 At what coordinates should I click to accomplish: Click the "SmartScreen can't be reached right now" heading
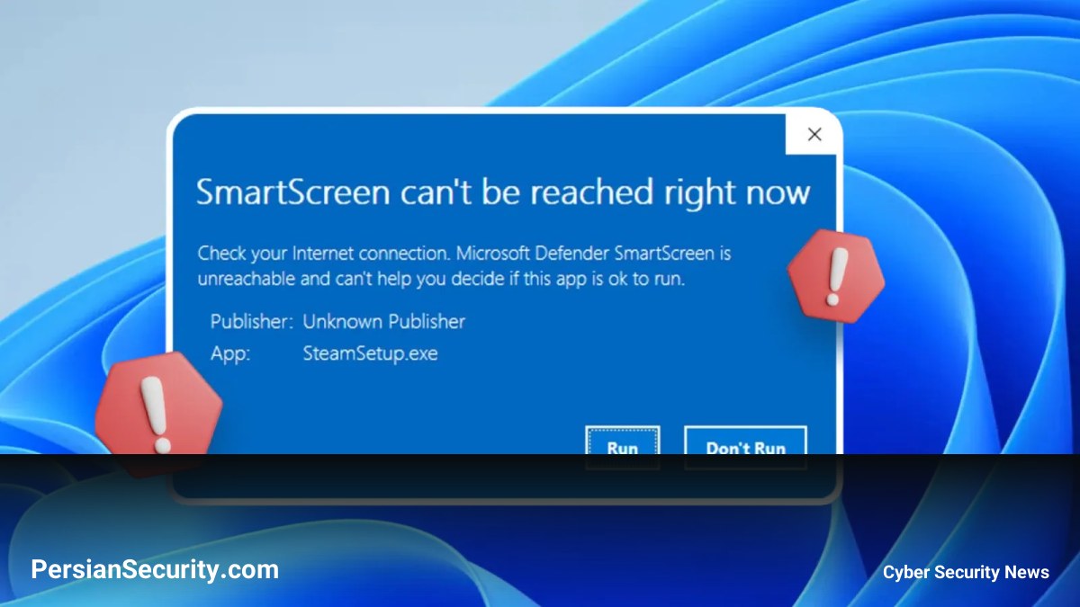coord(503,192)
